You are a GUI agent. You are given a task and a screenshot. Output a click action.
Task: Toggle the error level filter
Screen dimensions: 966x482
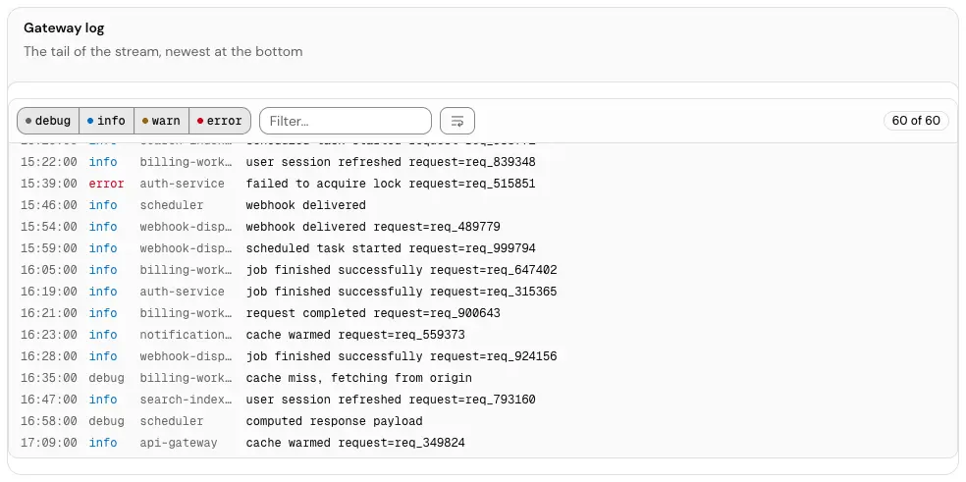(x=220, y=121)
